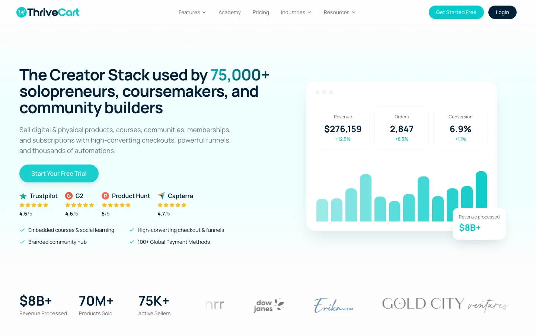The image size is (536, 335).
Task: Click the Trustpilot five-star rating row
Action: pyautogui.click(x=34, y=205)
